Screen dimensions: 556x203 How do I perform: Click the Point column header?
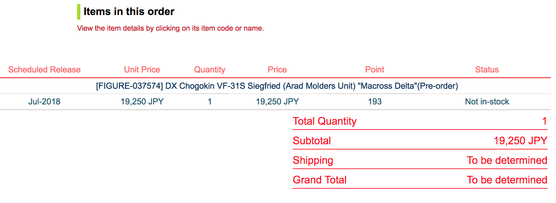(375, 70)
